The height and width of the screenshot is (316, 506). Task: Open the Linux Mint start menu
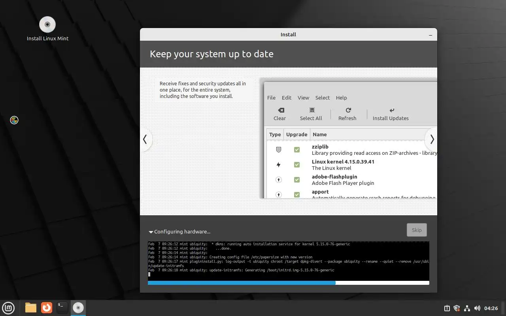[x=8, y=307]
